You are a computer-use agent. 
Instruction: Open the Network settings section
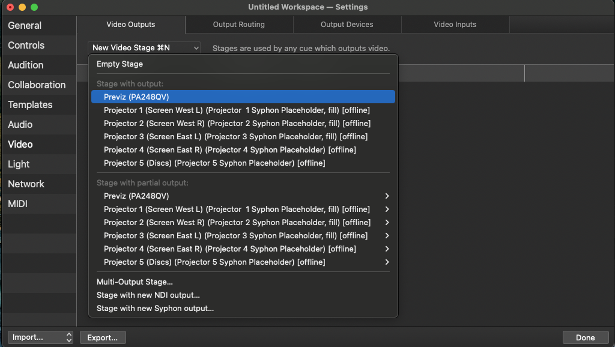(x=26, y=184)
